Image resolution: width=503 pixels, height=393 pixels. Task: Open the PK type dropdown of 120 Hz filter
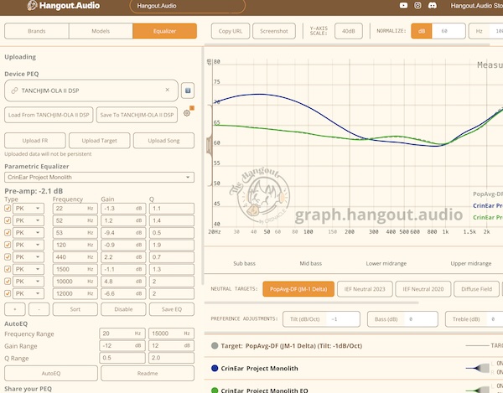click(29, 245)
